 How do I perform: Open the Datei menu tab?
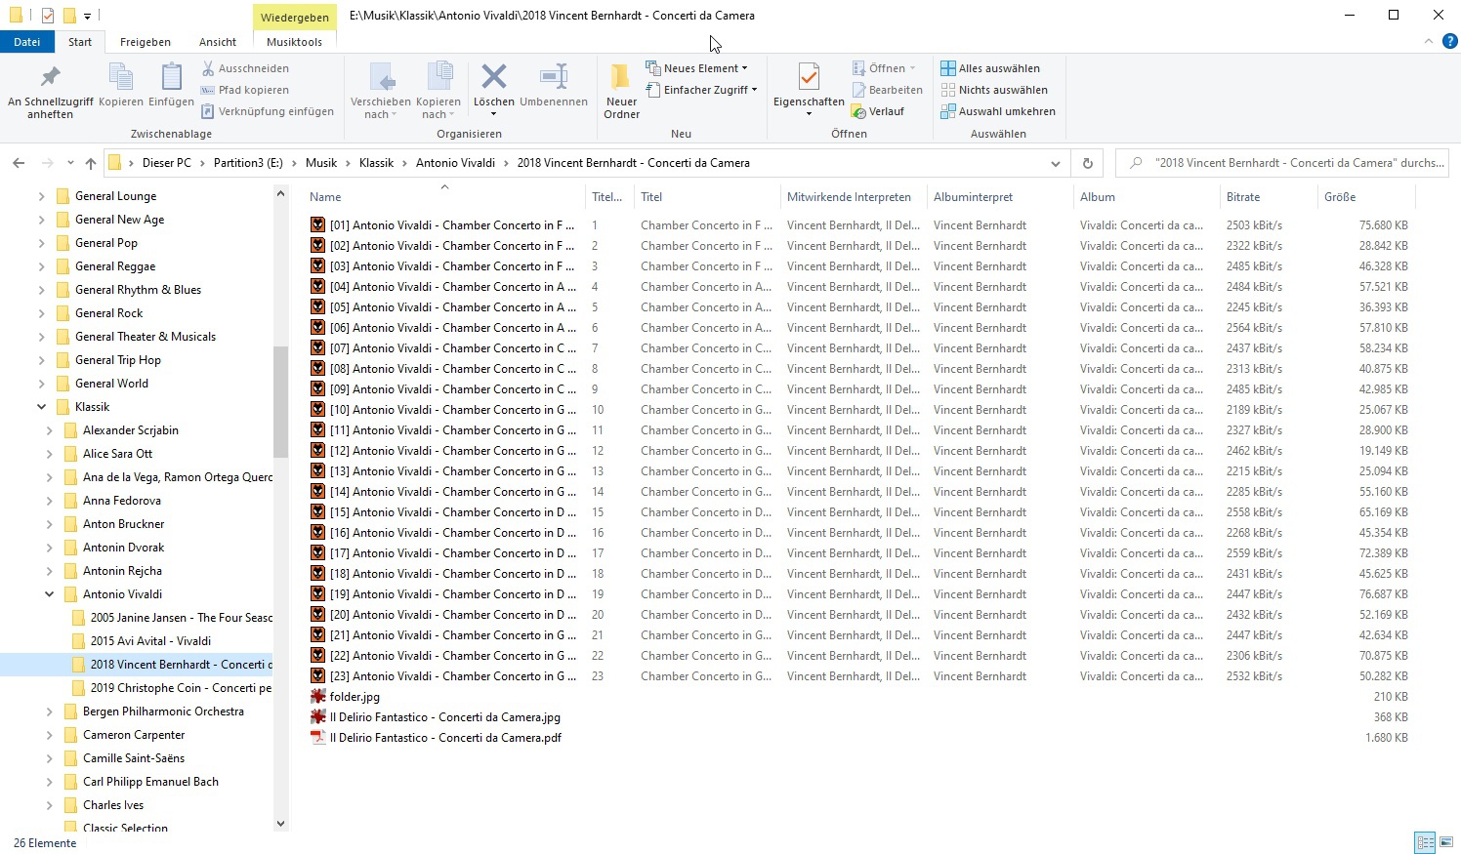coord(27,42)
